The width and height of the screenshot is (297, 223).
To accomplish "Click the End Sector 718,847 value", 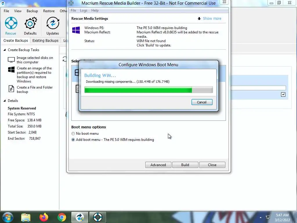I will (35, 139).
